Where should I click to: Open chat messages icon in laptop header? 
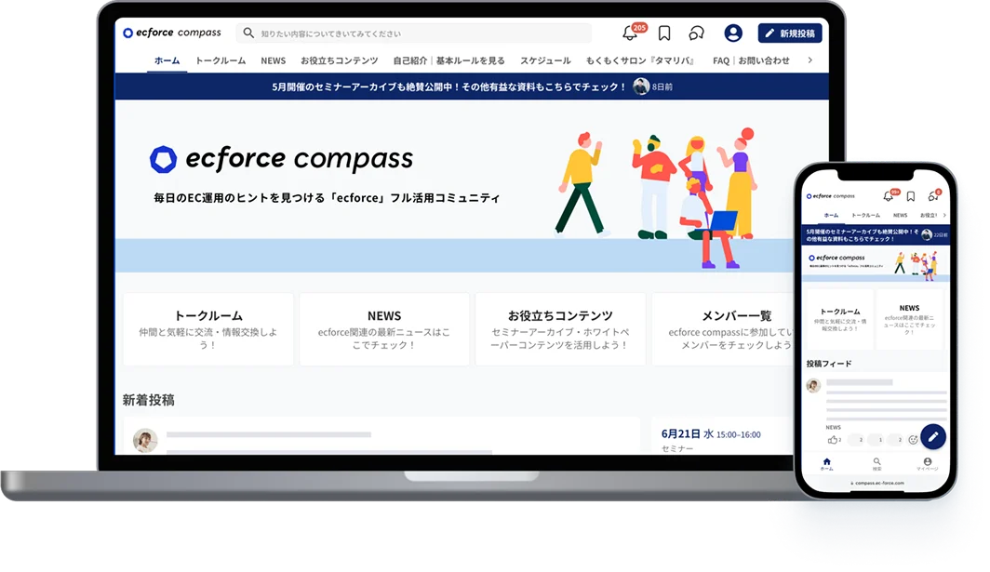696,33
